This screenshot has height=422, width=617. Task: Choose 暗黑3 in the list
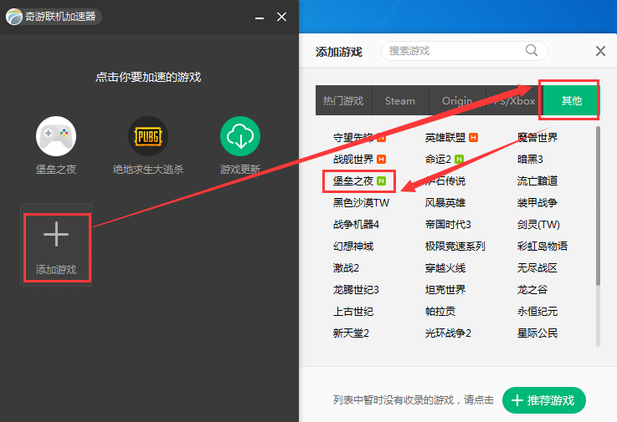click(530, 159)
